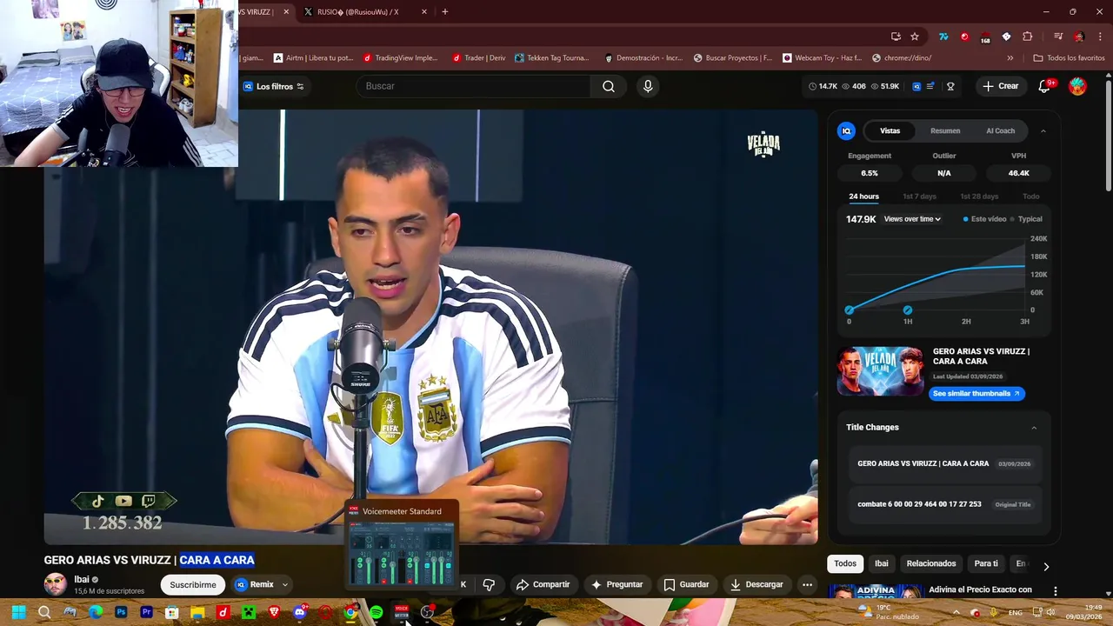This screenshot has height=626, width=1113.
Task: Click the page vertical scrollbar
Action: pos(1108,135)
